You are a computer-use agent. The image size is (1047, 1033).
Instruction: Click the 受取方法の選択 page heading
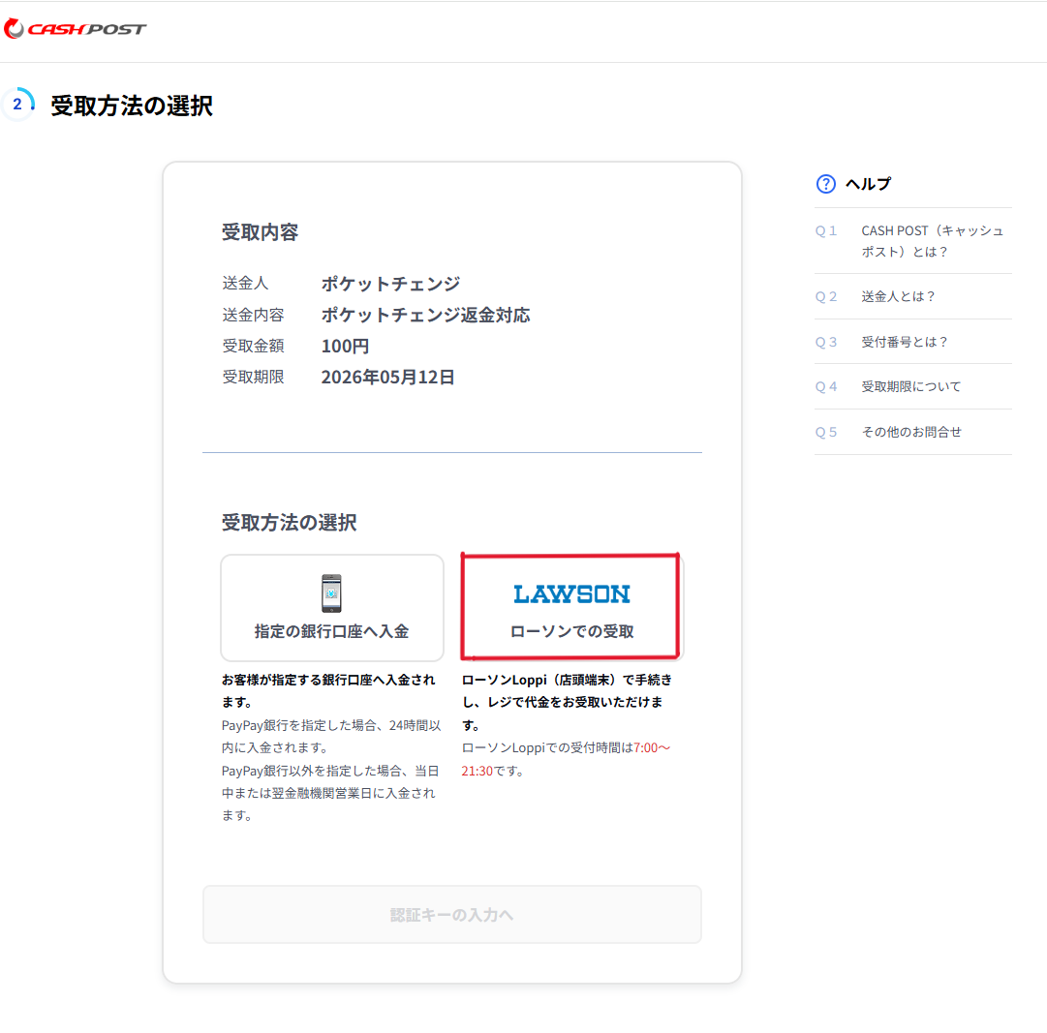[132, 106]
